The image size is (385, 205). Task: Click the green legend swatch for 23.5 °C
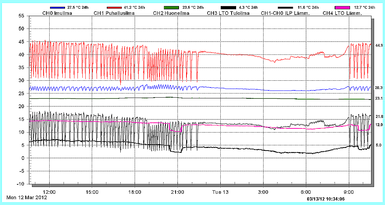tap(171, 8)
